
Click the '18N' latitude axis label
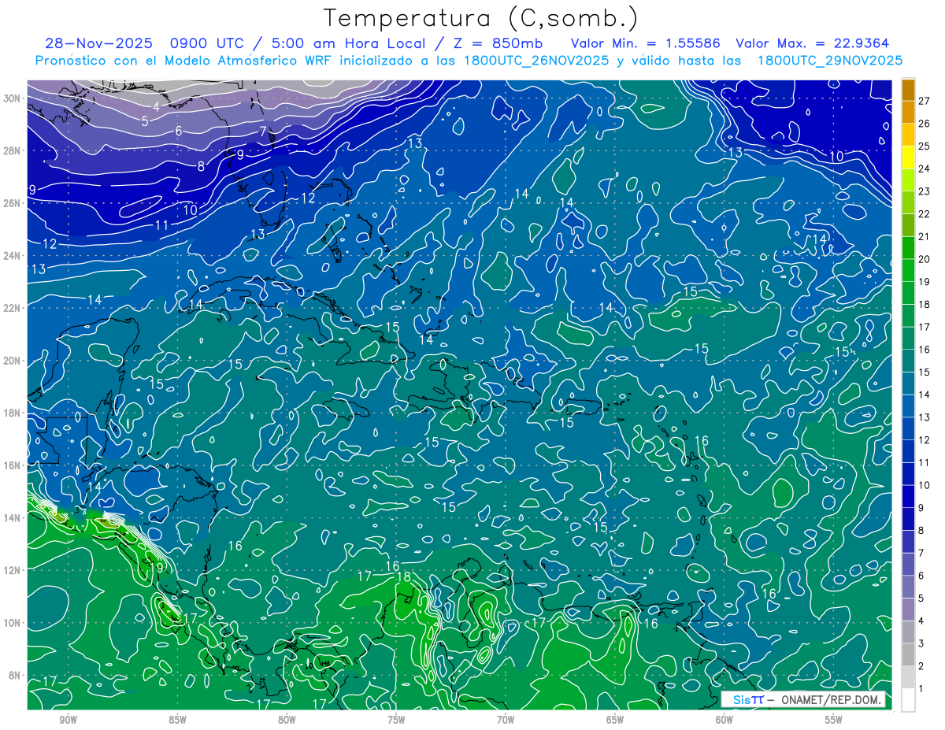pos(13,413)
